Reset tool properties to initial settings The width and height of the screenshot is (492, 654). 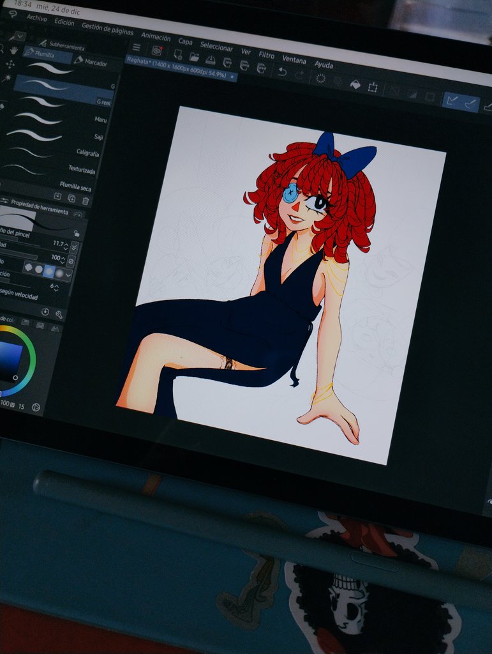45,312
